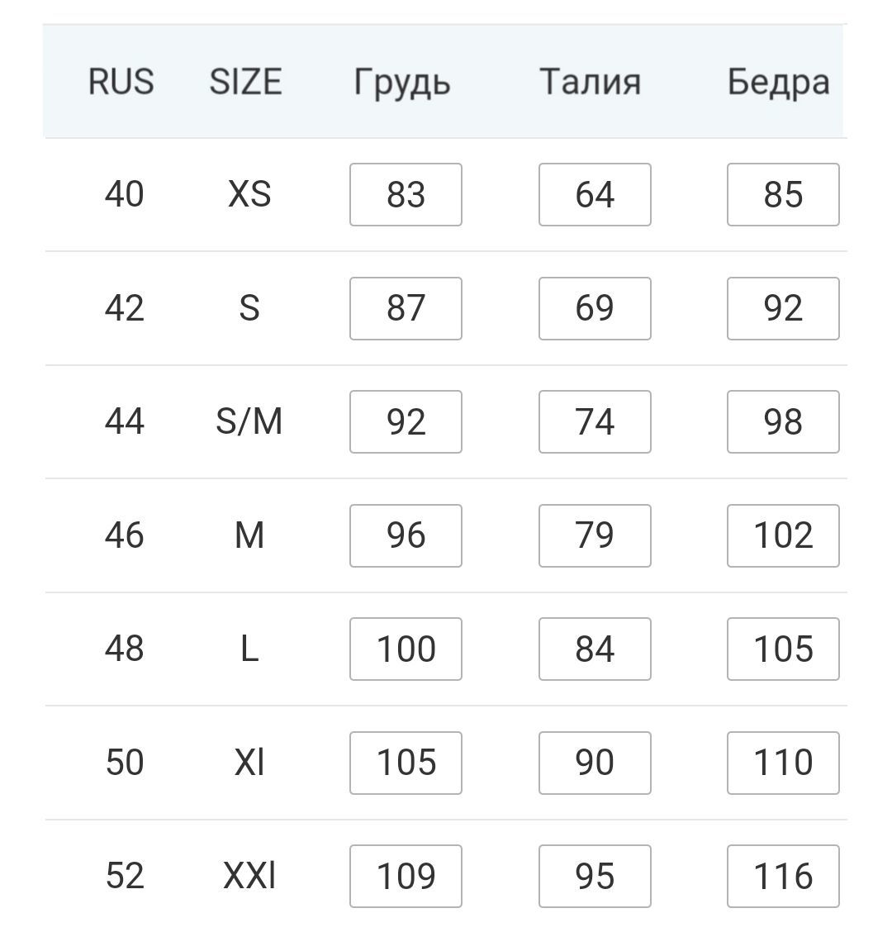Select the waist box showing 64
This screenshot has width=892, height=932.
coord(595,195)
